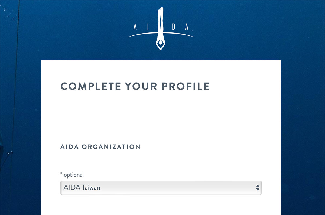Click the 'Complete Your Profile' heading

pos(135,86)
